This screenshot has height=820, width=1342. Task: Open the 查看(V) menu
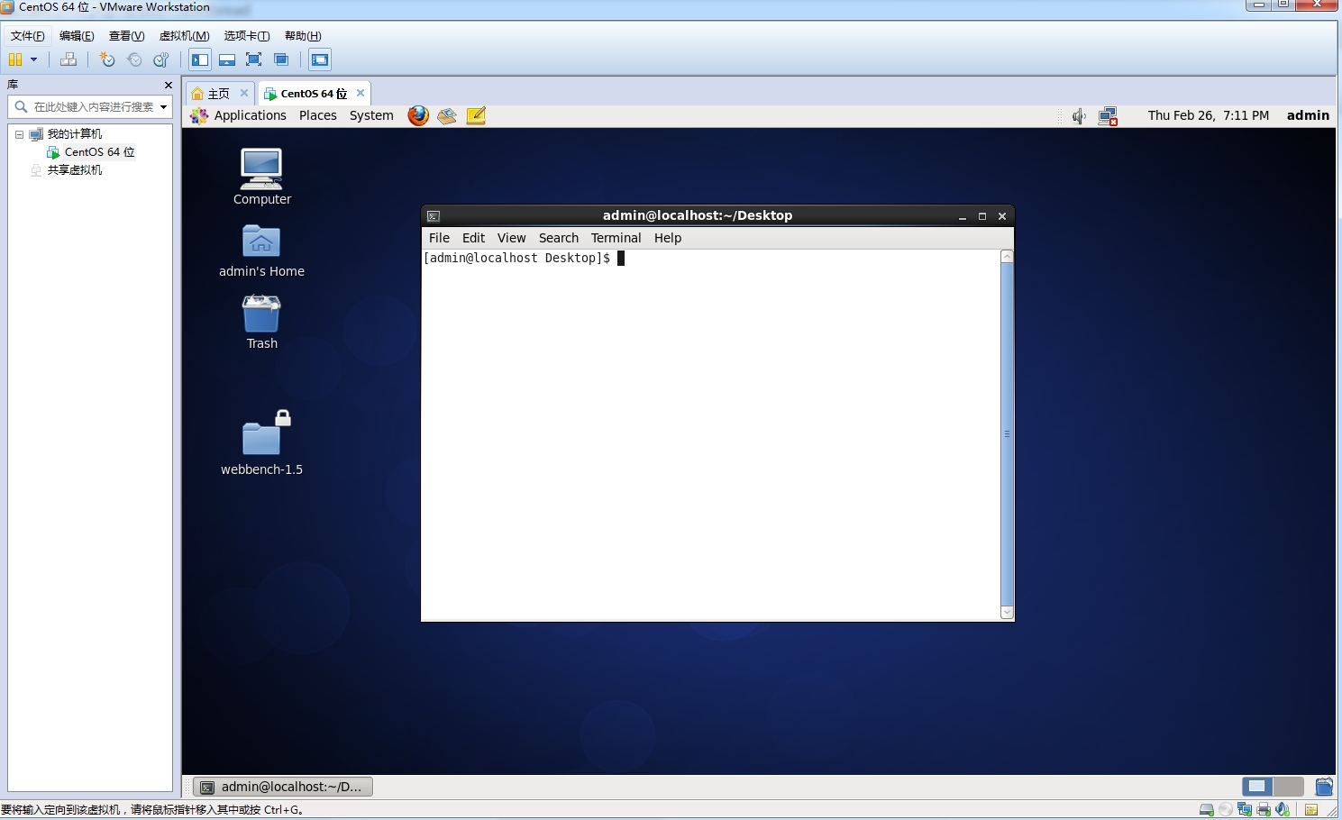click(127, 36)
